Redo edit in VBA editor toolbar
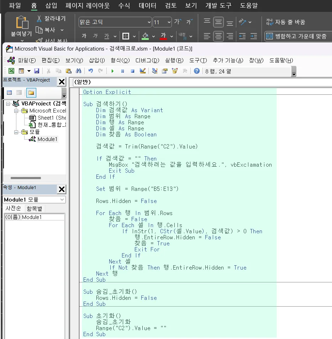Image resolution: width=332 pixels, height=339 pixels. coord(100,71)
